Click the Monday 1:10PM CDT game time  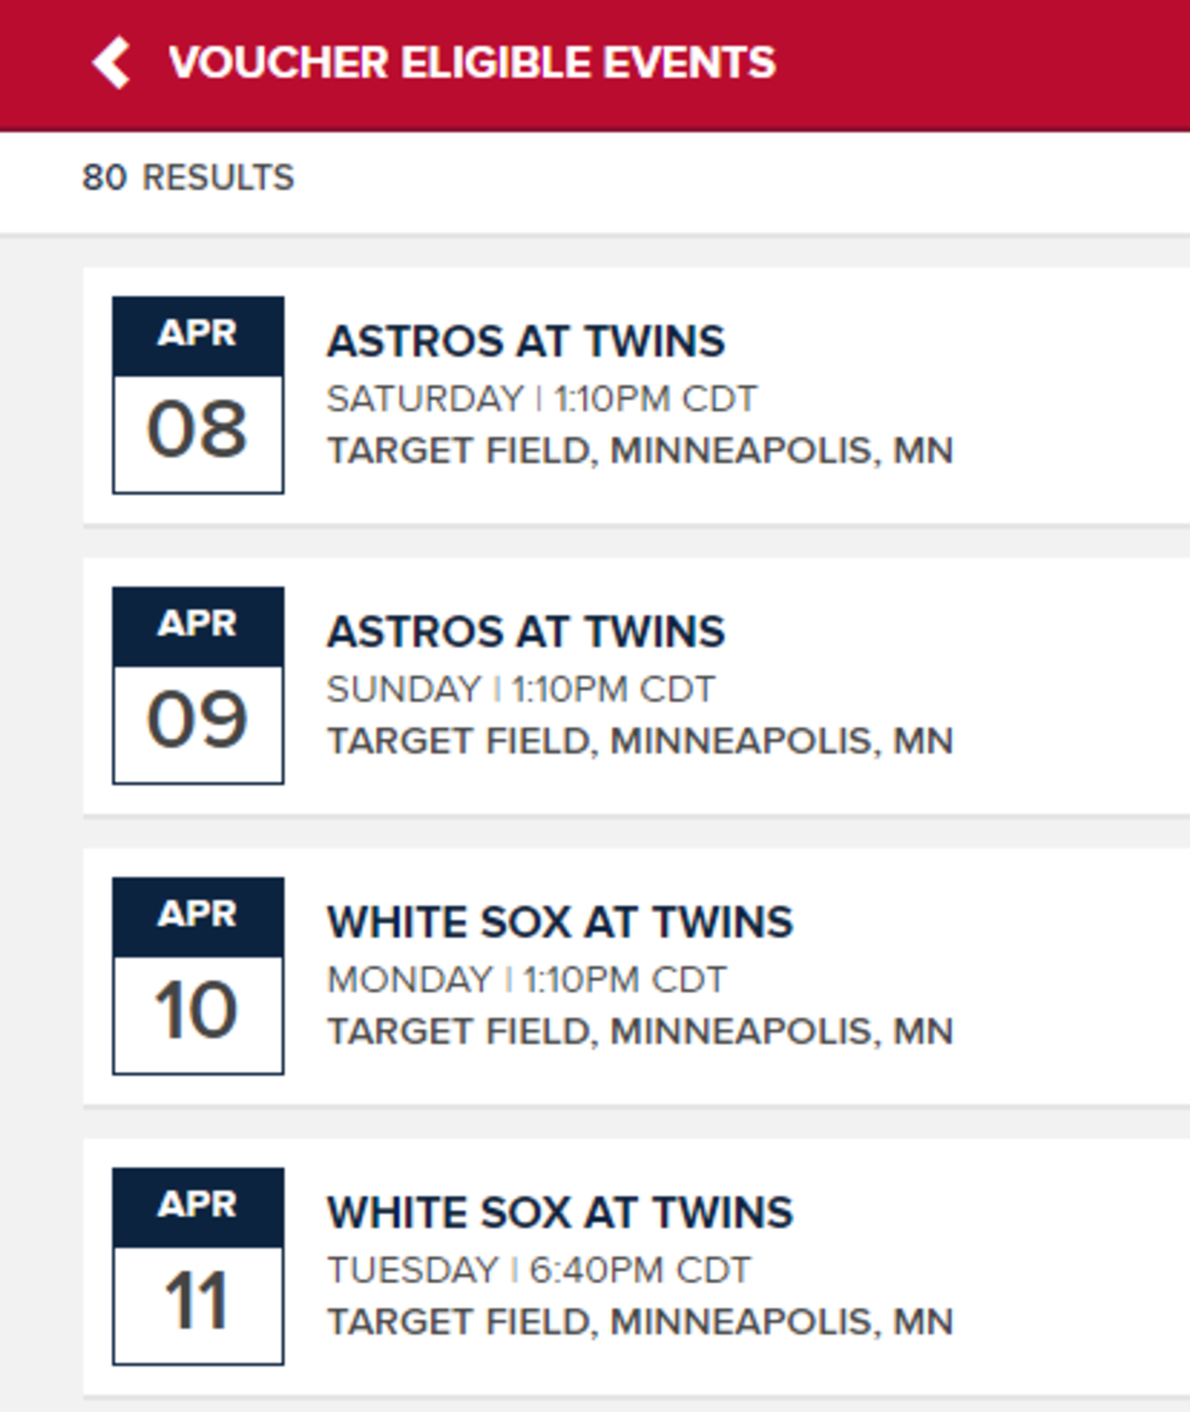coord(526,980)
